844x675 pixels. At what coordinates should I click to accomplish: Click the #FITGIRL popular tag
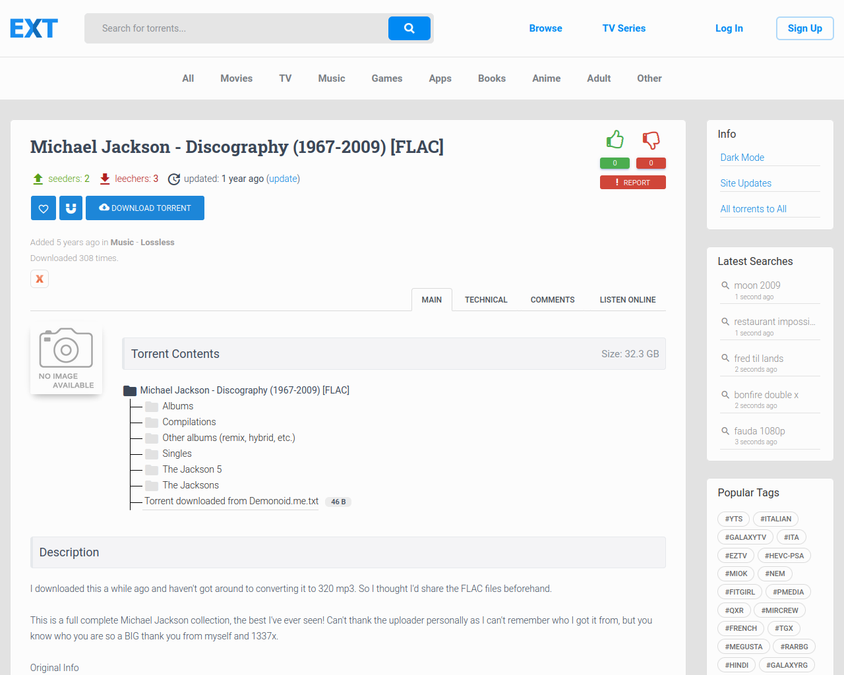[x=740, y=592]
